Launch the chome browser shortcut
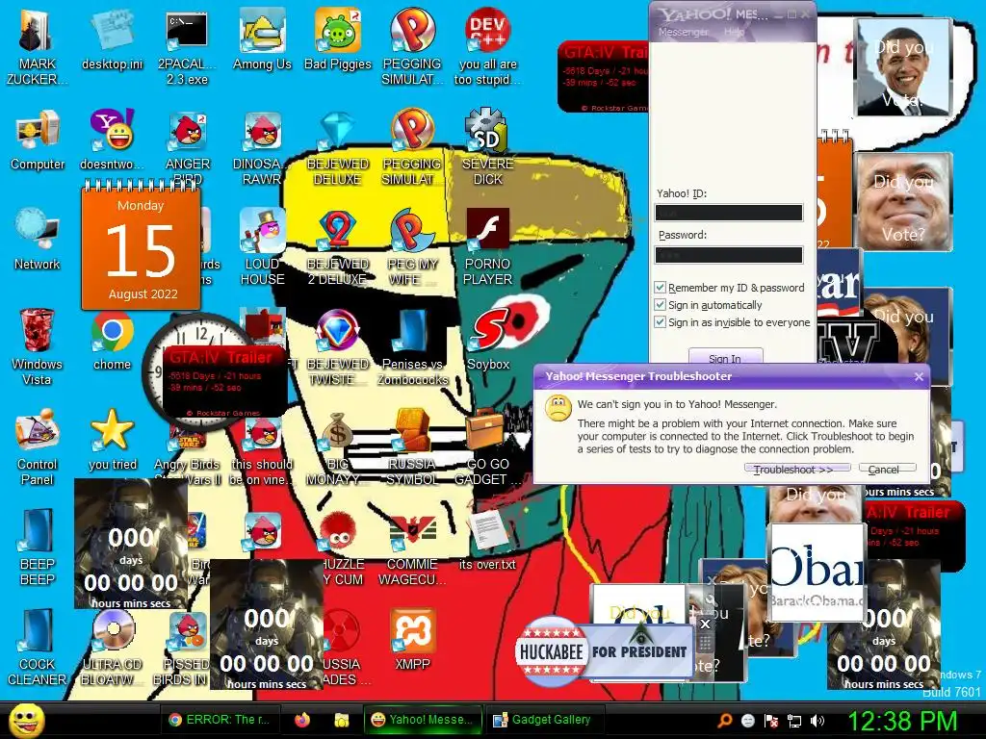Viewport: 986px width, 739px height. (x=112, y=340)
